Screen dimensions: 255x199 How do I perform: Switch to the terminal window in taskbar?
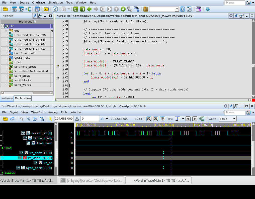click(92, 180)
